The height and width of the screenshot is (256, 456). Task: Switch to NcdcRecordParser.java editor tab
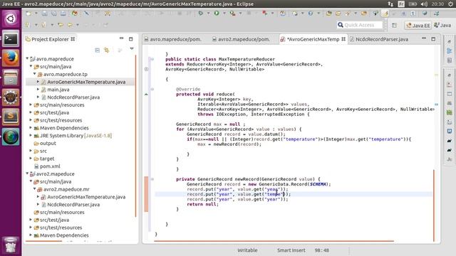379,39
